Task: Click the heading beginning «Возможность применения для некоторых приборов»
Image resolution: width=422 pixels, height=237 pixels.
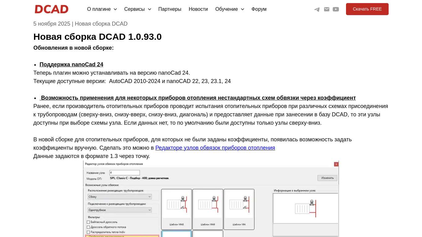Action: tap(198, 98)
